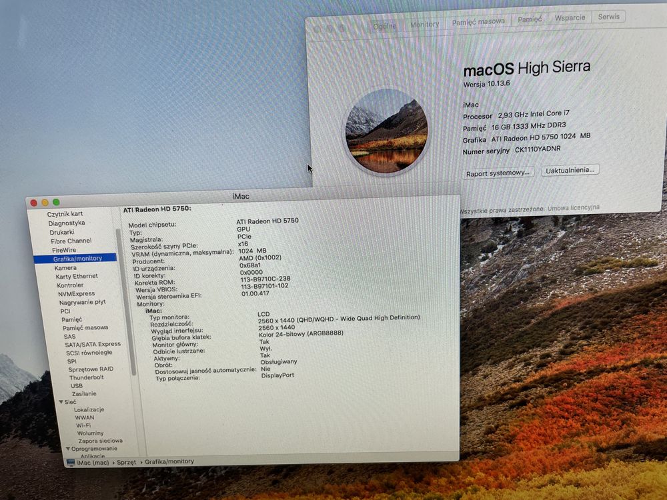
Task: Click the sidebar vertical scrollbar
Action: click(126, 302)
